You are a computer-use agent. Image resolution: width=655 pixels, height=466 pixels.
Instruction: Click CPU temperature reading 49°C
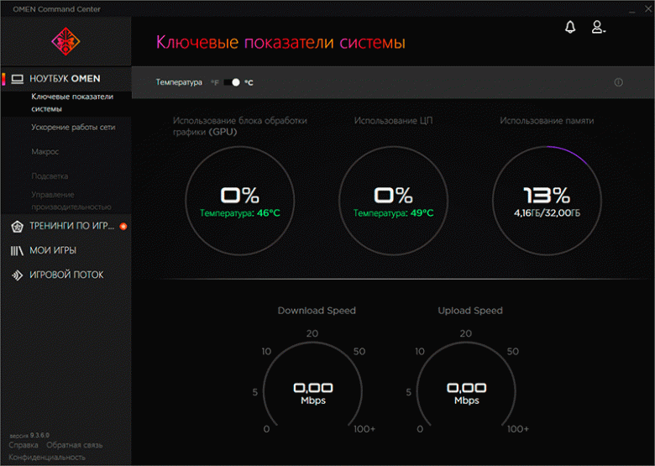394,213
